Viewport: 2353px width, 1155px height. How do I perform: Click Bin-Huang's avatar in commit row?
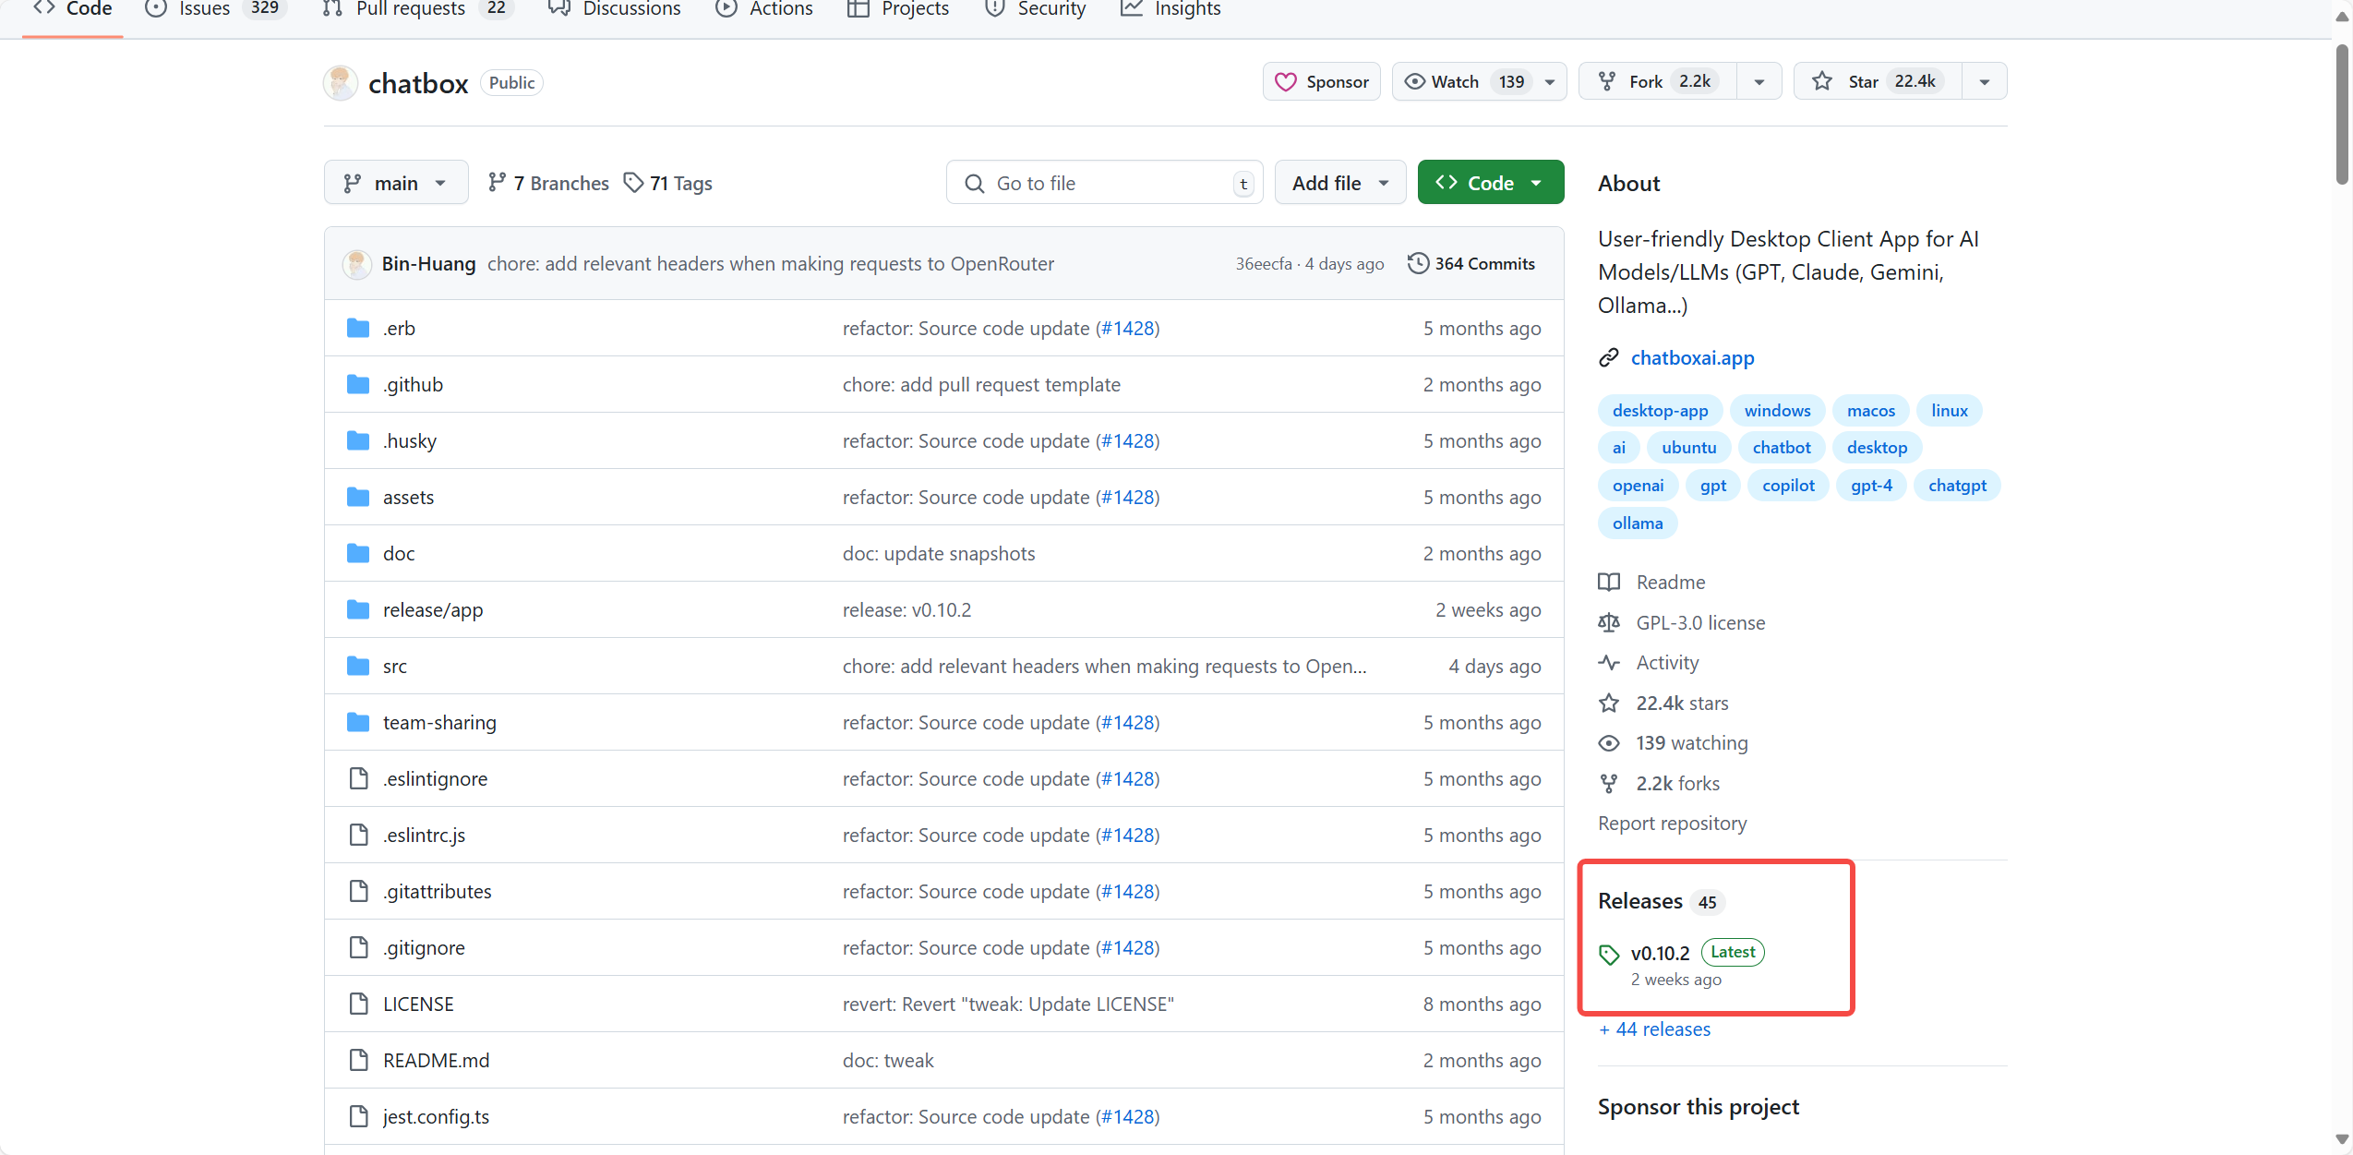(x=357, y=265)
